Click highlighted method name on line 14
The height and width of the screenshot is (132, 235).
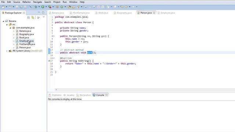(90, 52)
